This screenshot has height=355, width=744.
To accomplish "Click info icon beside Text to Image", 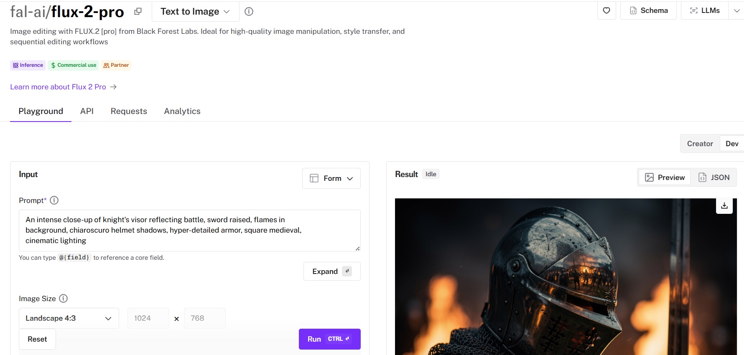I will coord(249,12).
